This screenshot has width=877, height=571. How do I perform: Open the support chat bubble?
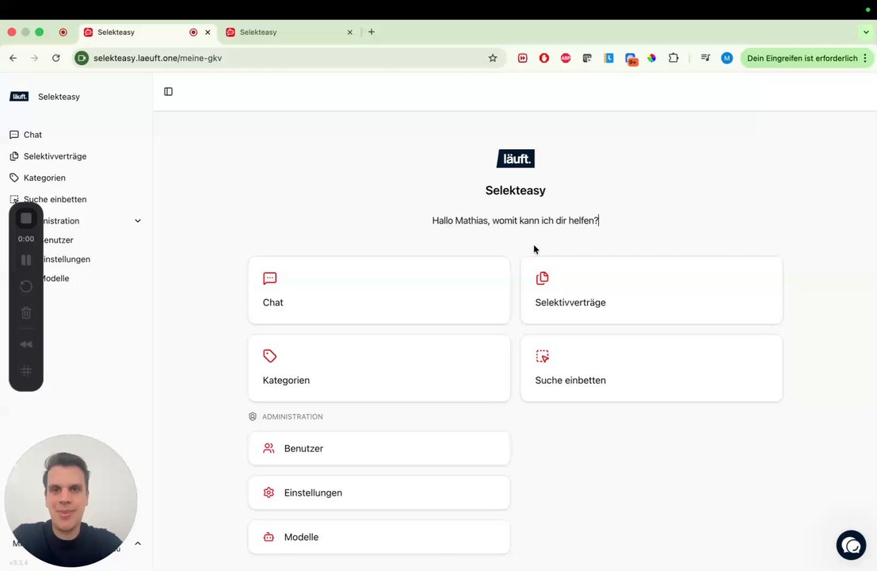click(x=851, y=545)
